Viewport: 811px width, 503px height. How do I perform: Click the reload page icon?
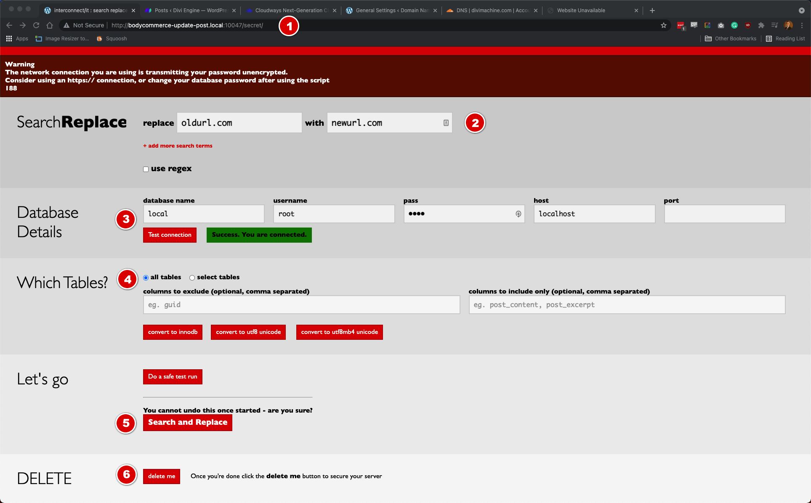tap(36, 26)
